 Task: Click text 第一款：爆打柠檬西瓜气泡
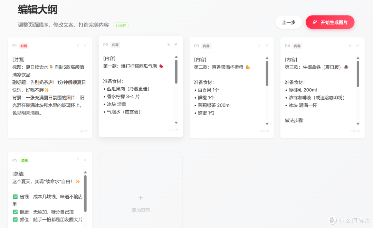click(130, 66)
